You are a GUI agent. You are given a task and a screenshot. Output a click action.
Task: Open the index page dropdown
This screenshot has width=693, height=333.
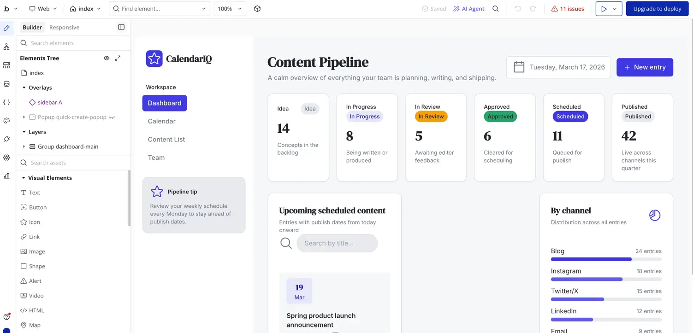85,9
